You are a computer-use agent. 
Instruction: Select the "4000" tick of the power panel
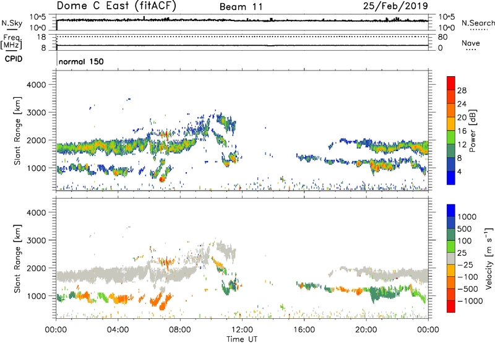pyautogui.click(x=36, y=85)
